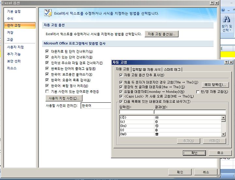The image size is (235, 180).
Task: Click 사용자 지정 사전(C)... button
Action: coord(64,98)
